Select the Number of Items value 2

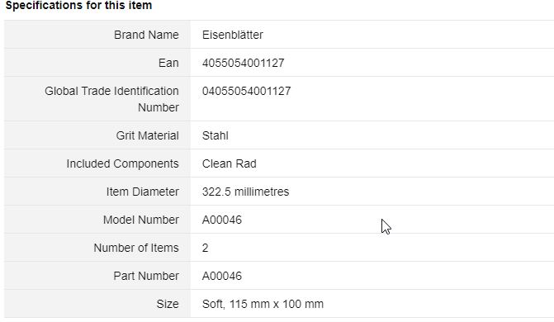(205, 248)
